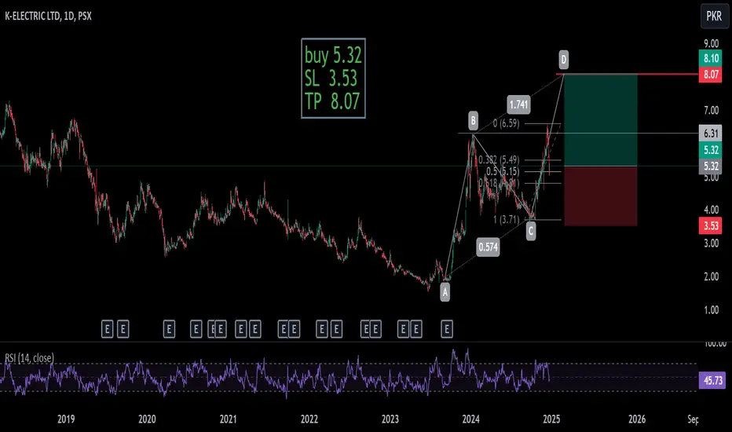Click the 2026 label on the time axis
Viewport: 732px width, 432px height.
637,419
